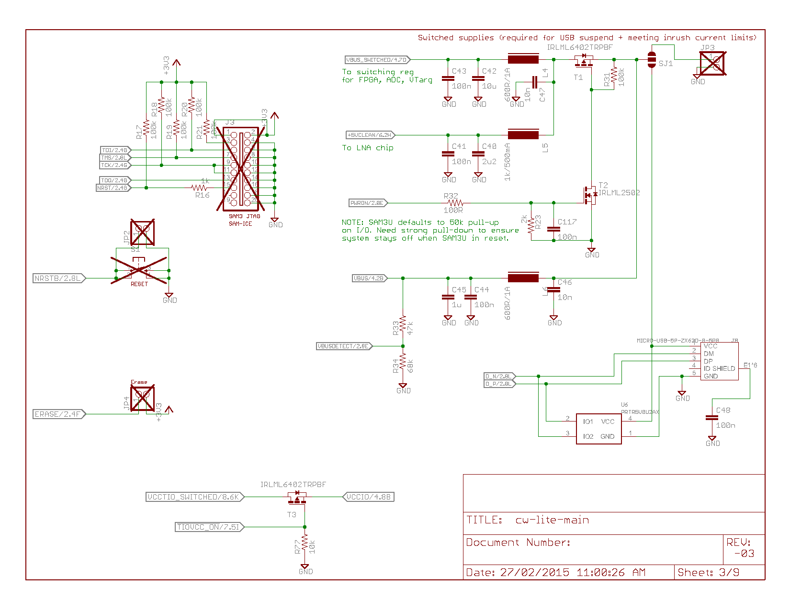
Task: Select the VBUS/4.2B net label
Action: (x=370, y=278)
